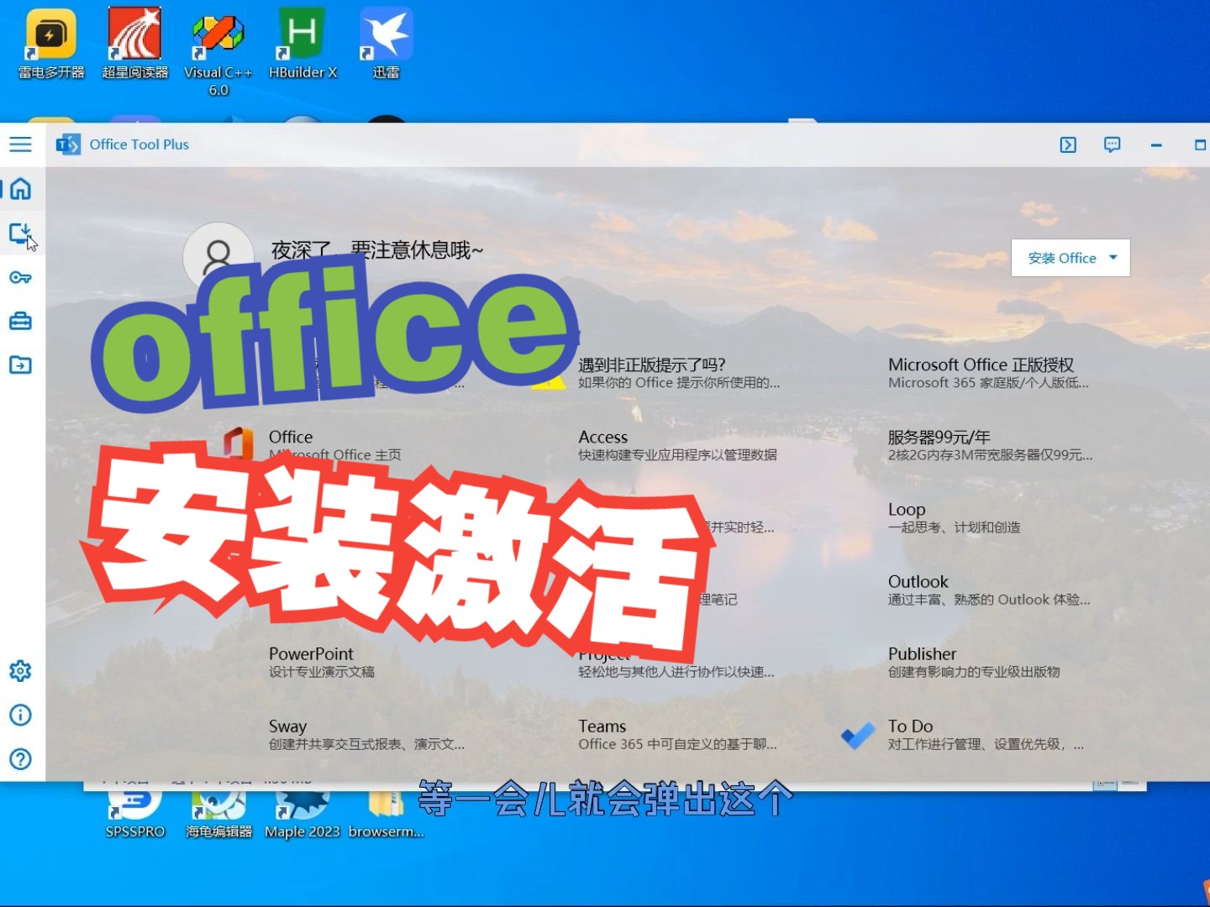Image resolution: width=1210 pixels, height=907 pixels.
Task: Open the Outlook entry
Action: coord(989,590)
